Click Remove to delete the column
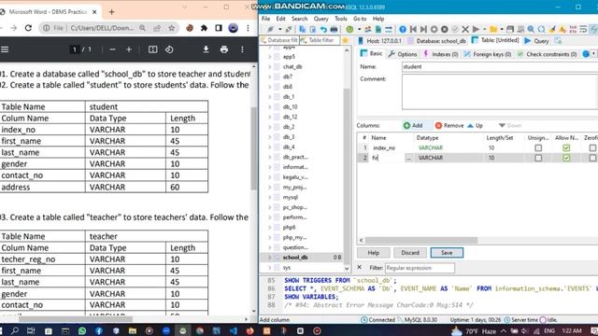The width and height of the screenshot is (598, 336). (449, 125)
